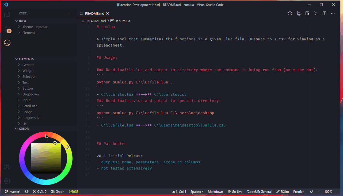Image resolution: width=343 pixels, height=196 pixels.
Task: Click the '## Patchnotes' heading line
Action: (x=112, y=144)
